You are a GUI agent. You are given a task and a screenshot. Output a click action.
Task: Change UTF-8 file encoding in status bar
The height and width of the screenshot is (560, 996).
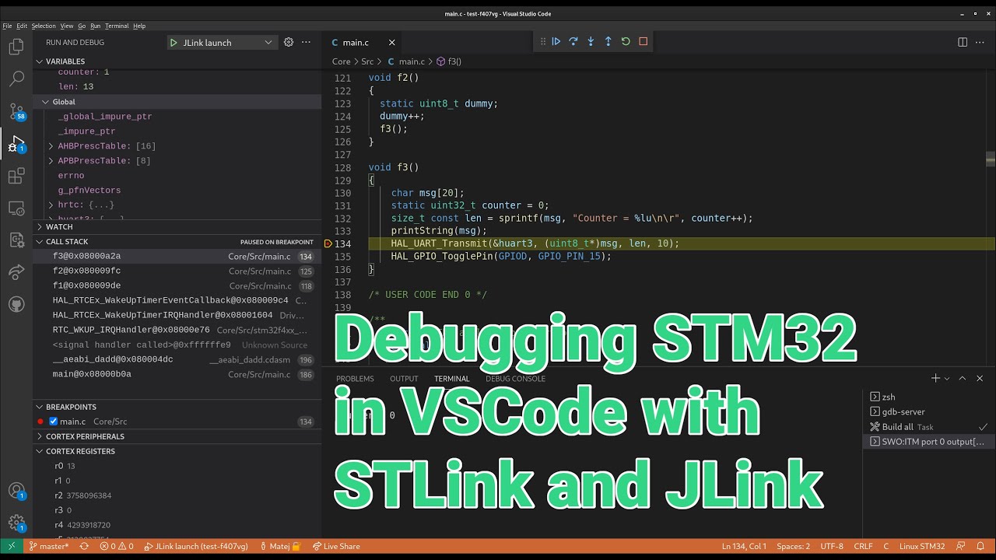[x=831, y=546]
